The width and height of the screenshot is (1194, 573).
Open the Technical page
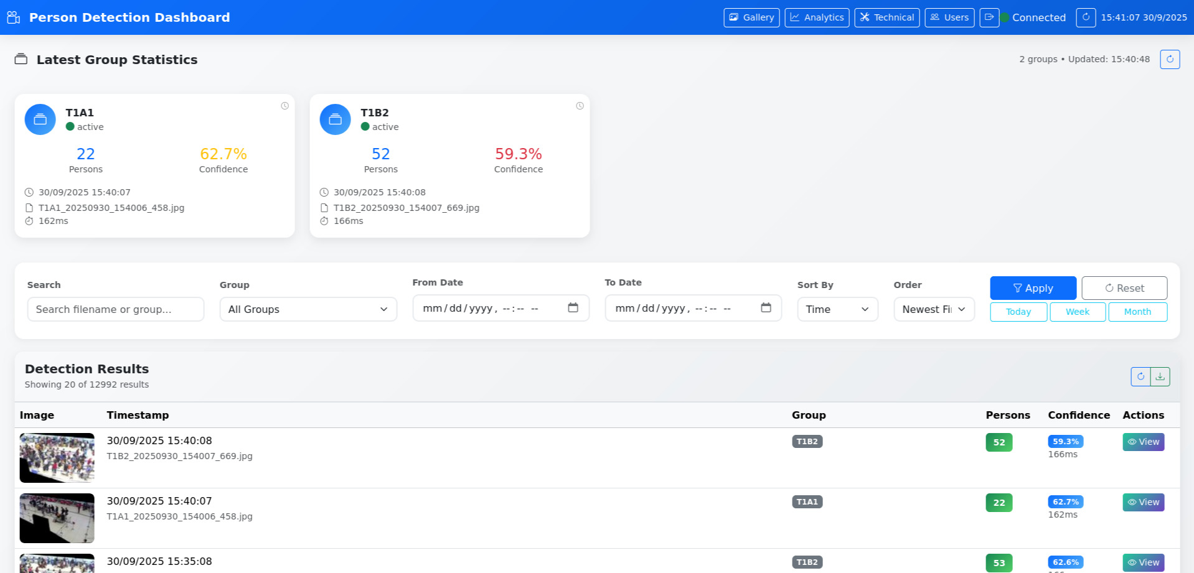tap(887, 17)
